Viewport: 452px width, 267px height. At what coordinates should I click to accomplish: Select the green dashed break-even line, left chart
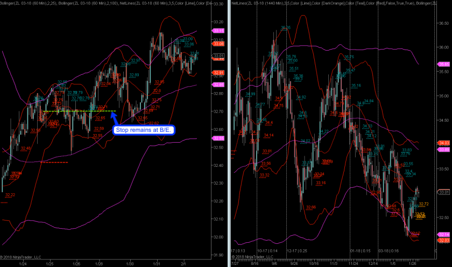click(79, 111)
